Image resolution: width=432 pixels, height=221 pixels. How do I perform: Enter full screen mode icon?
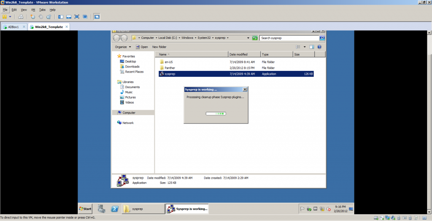point(77,17)
